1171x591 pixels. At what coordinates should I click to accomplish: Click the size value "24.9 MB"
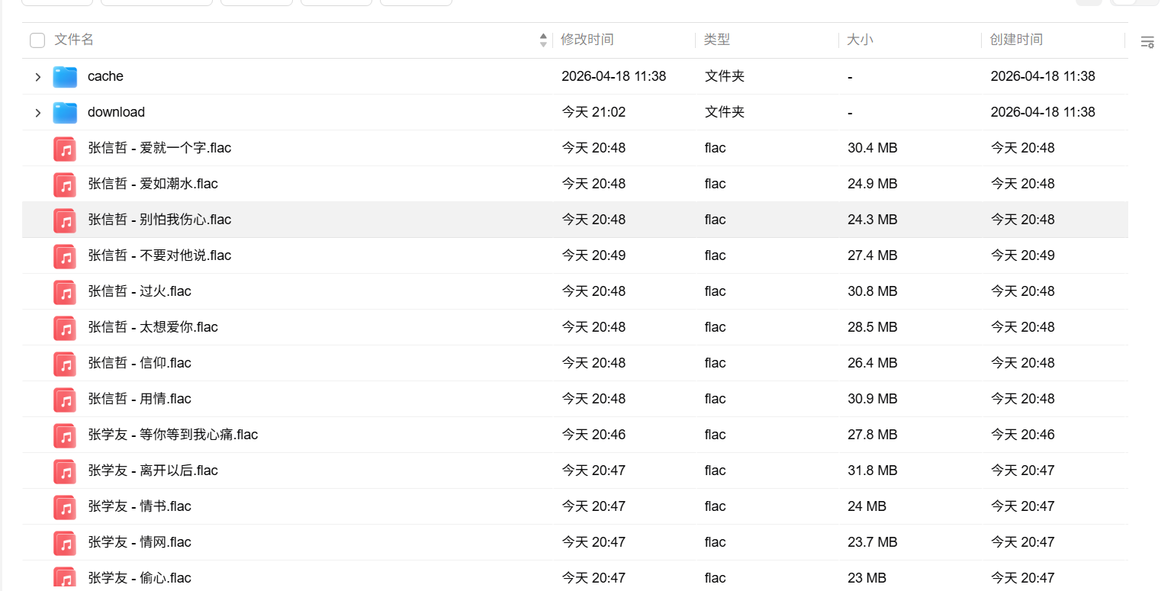tap(873, 184)
